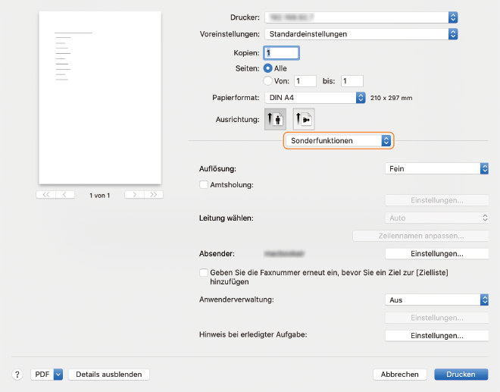The image size is (500, 392).
Task: Click Abbrechen to cancel printing
Action: [x=399, y=375]
